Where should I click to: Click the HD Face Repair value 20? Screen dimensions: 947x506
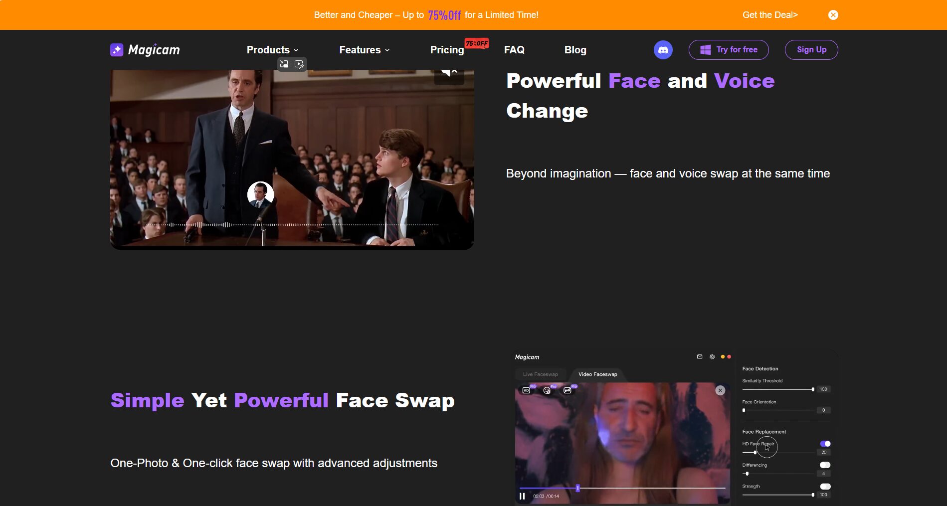(823, 452)
